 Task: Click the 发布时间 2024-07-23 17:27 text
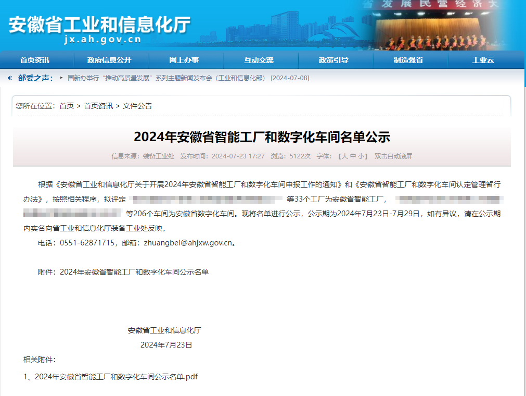[222, 156]
